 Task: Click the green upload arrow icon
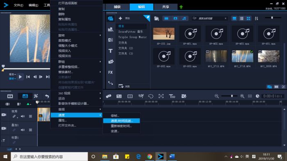(x=181, y=7)
